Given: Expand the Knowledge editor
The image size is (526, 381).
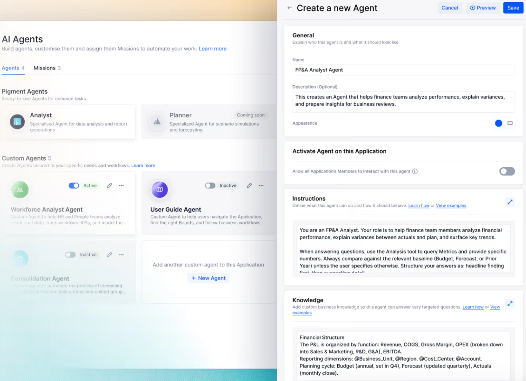Looking at the screenshot, I should (x=510, y=303).
